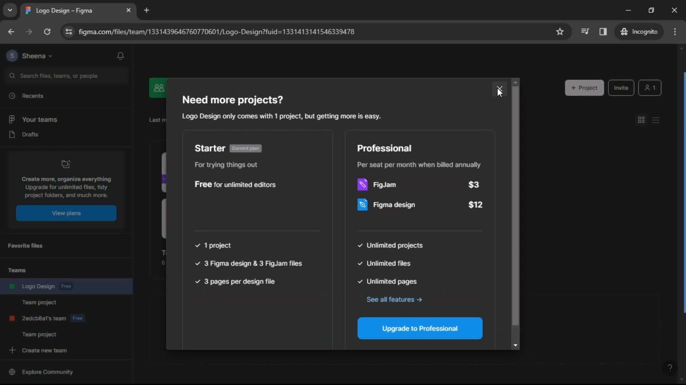Select the Logo Design – Figma tab

click(x=78, y=10)
